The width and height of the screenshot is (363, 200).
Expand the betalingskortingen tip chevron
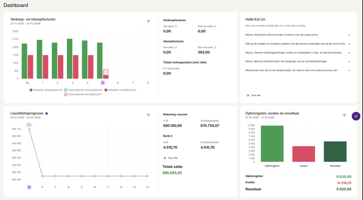(349, 53)
